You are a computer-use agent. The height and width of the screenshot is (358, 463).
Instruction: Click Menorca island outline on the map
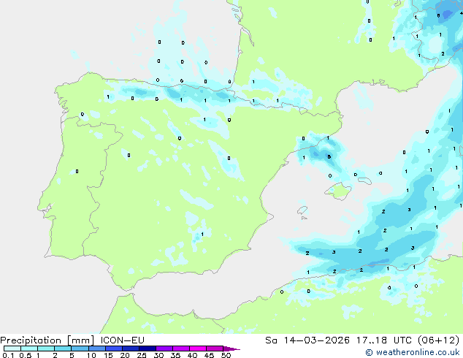[365, 180]
